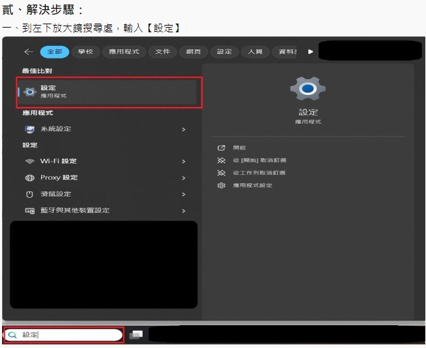The image size is (426, 348).
Task: Click the mouse icon beside 滑鼠設定
Action: click(29, 195)
